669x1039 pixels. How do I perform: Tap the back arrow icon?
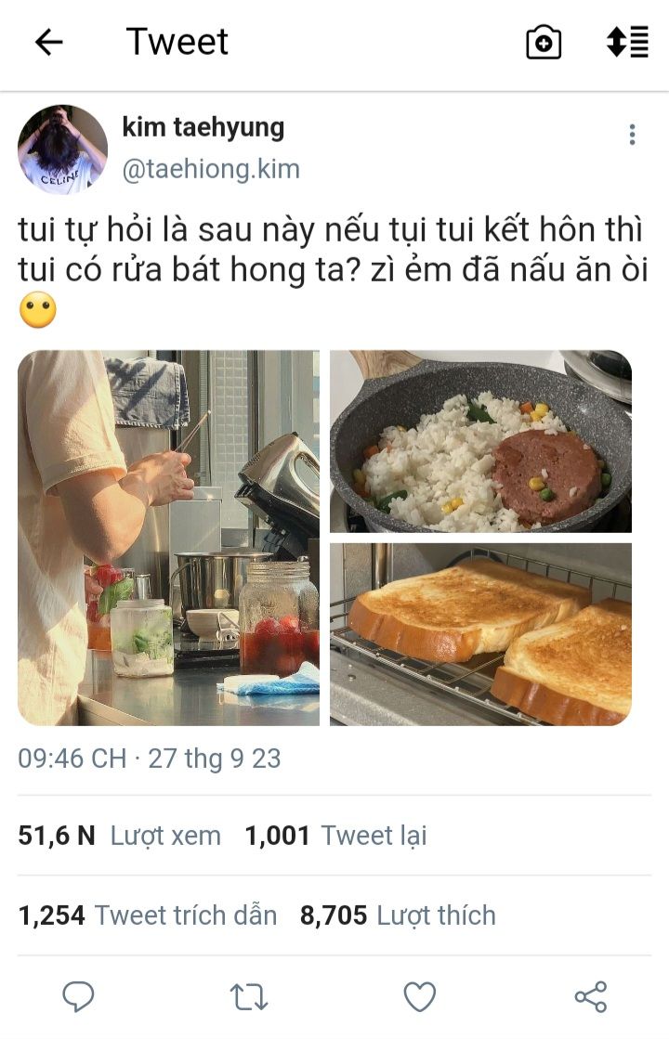48,43
